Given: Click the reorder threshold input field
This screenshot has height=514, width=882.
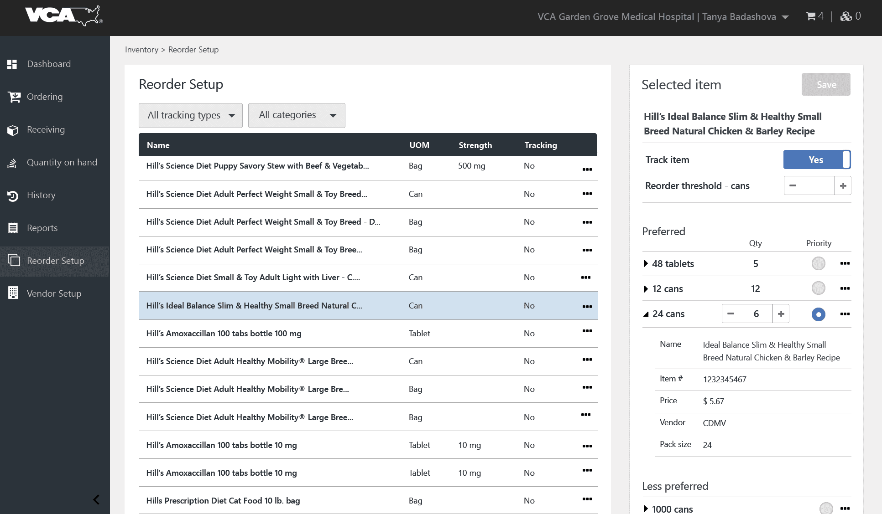Looking at the screenshot, I should [818, 185].
